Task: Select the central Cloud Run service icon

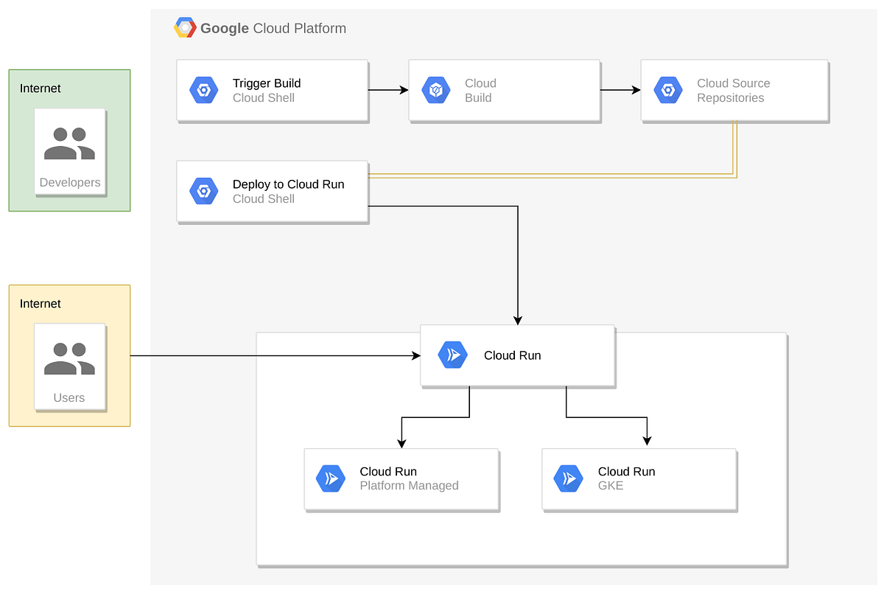Action: click(x=452, y=355)
